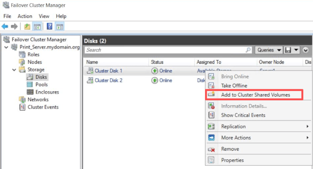Image resolution: width=313 pixels, height=169 pixels.
Task: Open the Queries dropdown
Action: coord(269,50)
